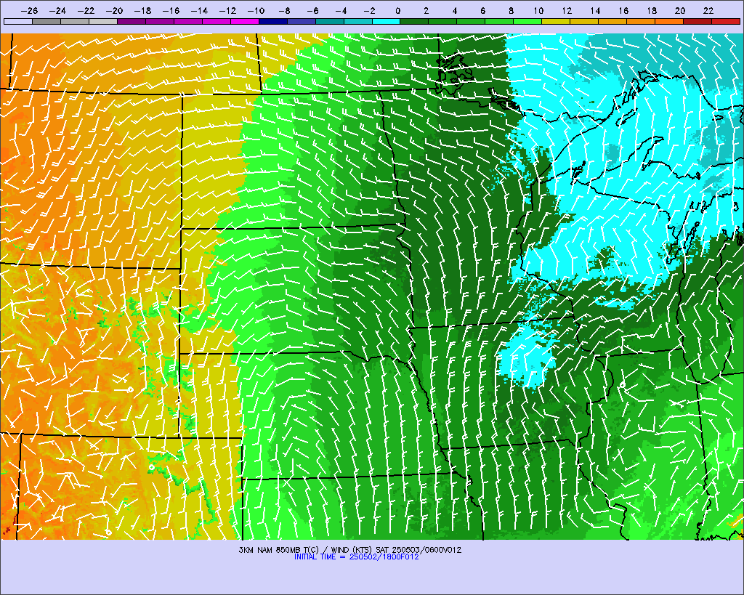Click the red swatch right of 22

[x=726, y=21]
